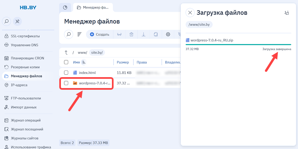Click the data import icon
The height and width of the screenshot is (149, 298).
[x=7, y=107]
